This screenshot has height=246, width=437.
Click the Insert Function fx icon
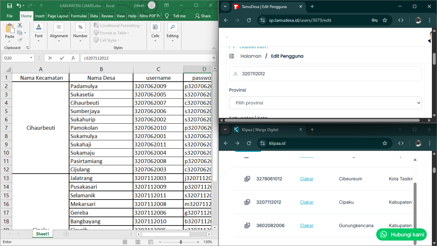click(73, 58)
